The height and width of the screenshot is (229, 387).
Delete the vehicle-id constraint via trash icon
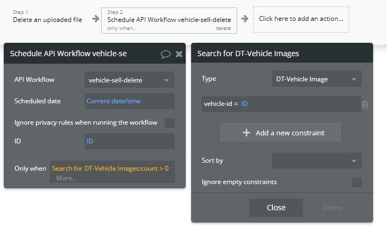(x=365, y=104)
